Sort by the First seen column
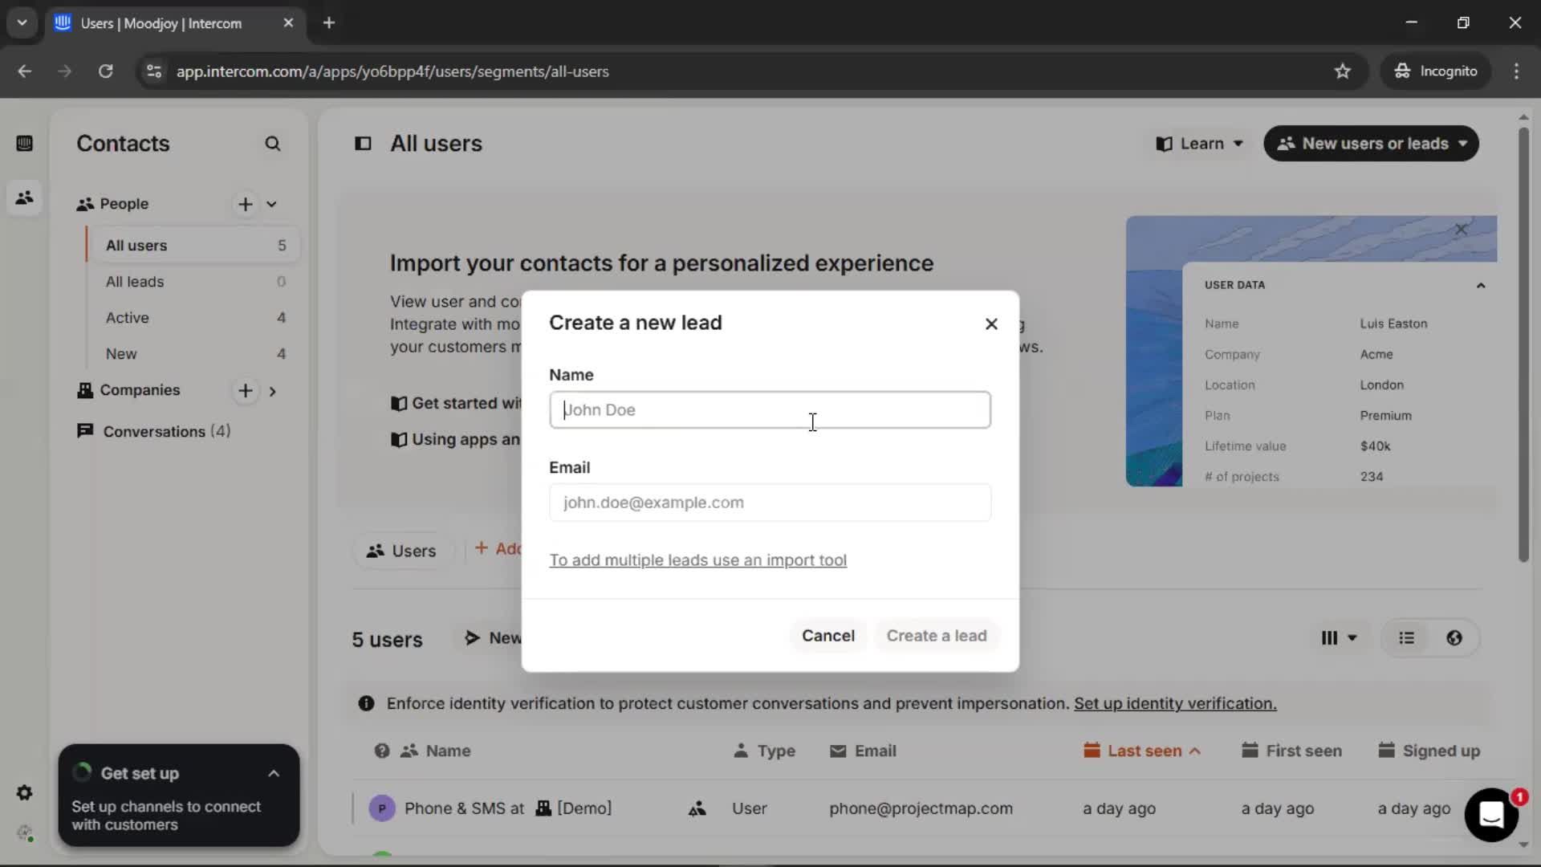1541x867 pixels. (1291, 751)
